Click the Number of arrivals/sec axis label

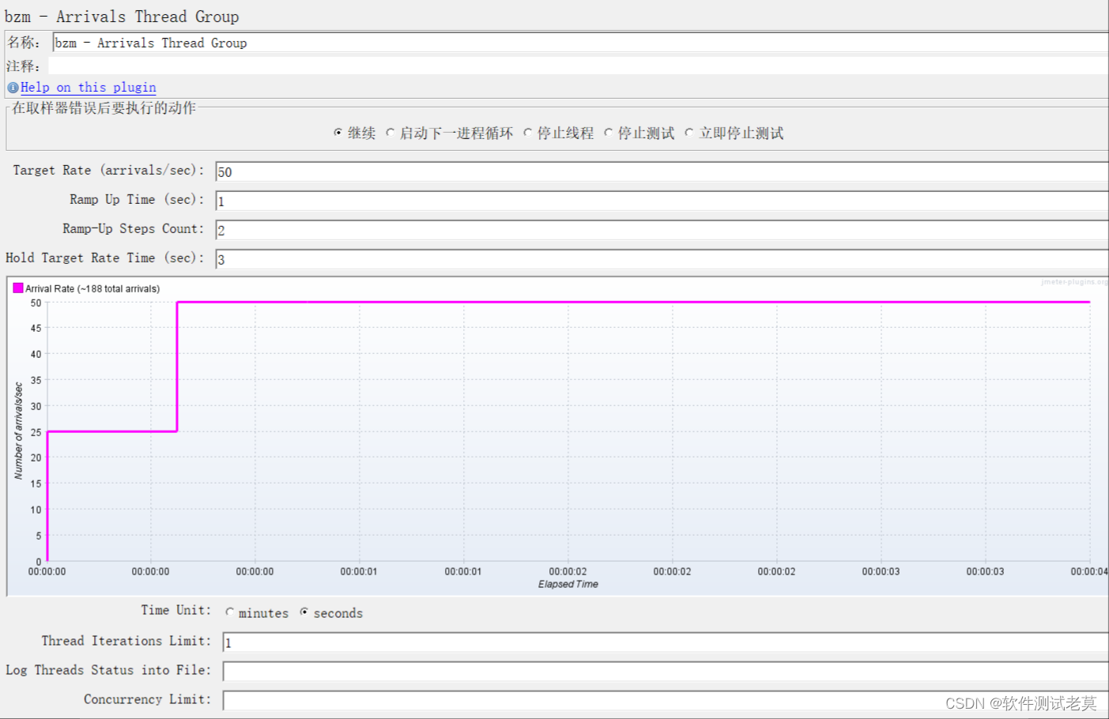point(18,431)
